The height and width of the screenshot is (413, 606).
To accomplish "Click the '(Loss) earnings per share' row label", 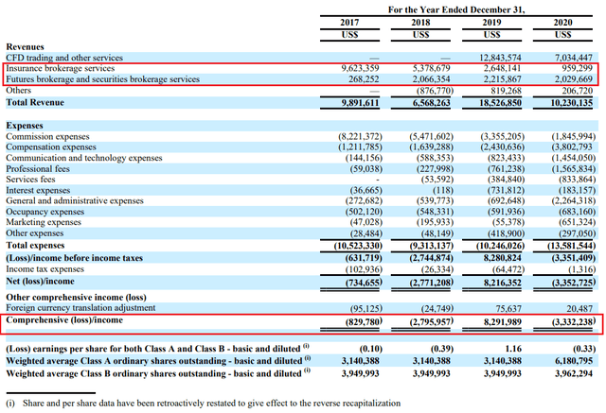I will pos(158,349).
